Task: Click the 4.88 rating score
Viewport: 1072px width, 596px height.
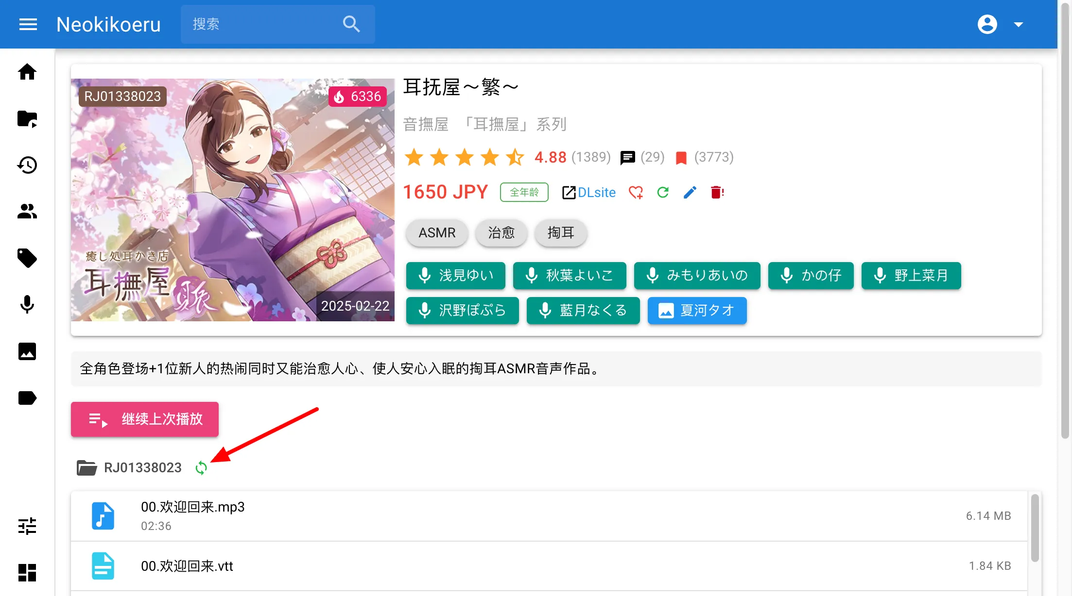Action: 551,157
